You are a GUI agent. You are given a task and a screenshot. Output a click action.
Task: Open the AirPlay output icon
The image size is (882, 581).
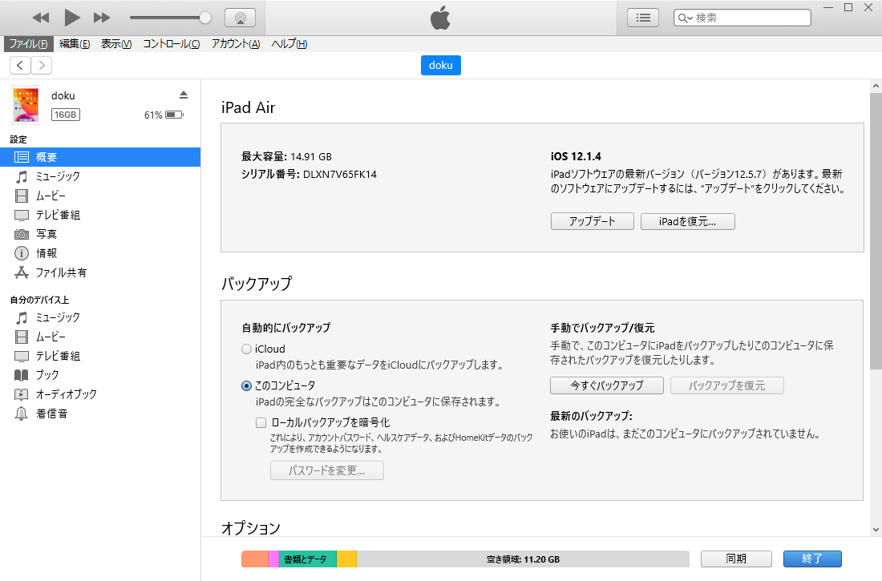[241, 18]
